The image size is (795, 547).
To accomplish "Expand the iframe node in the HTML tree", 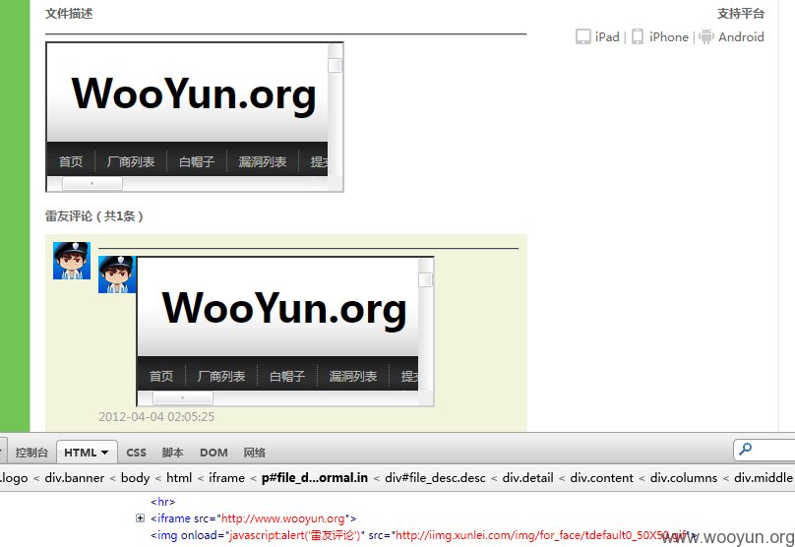I will (140, 518).
